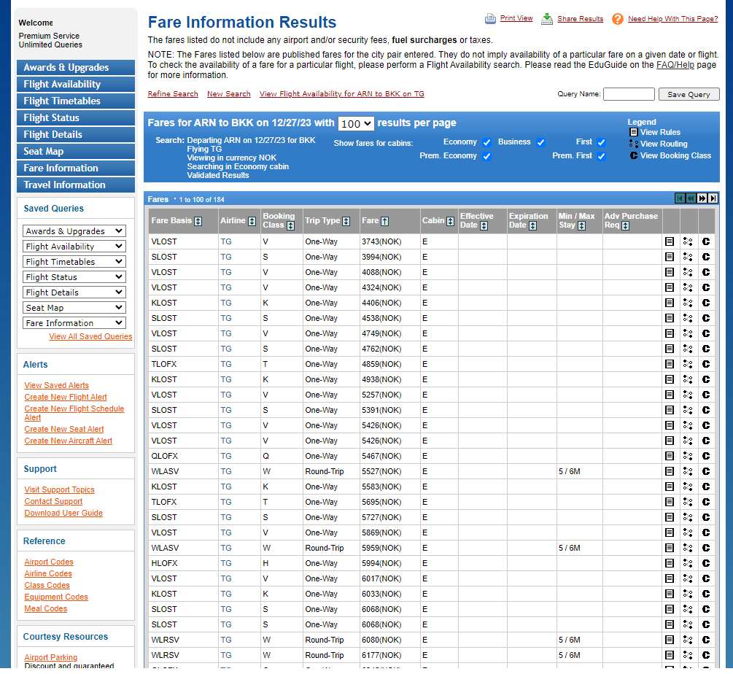733x674 pixels.
Task: Open the results per page dropdown
Action: [x=356, y=123]
